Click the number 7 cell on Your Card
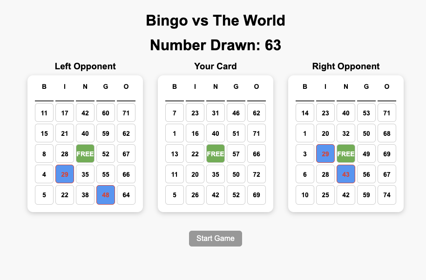The width and height of the screenshot is (426, 280). click(174, 113)
